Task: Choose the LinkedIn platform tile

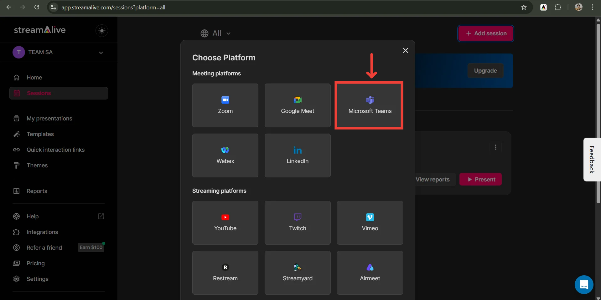Action: coord(298,155)
